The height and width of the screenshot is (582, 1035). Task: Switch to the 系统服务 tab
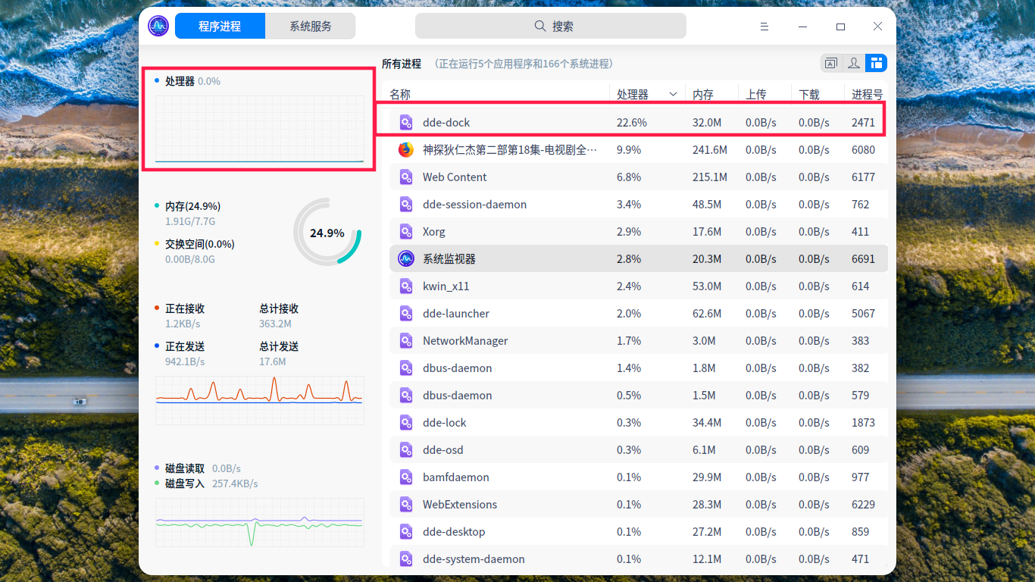[310, 25]
